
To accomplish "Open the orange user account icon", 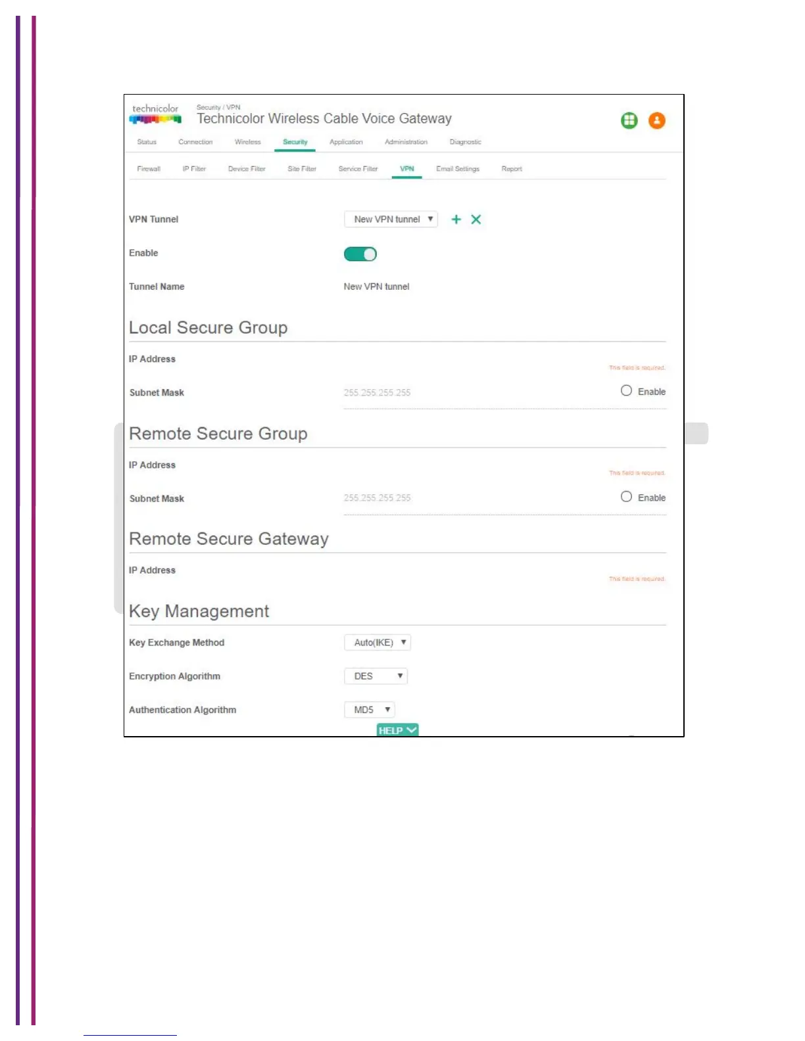I will point(657,120).
